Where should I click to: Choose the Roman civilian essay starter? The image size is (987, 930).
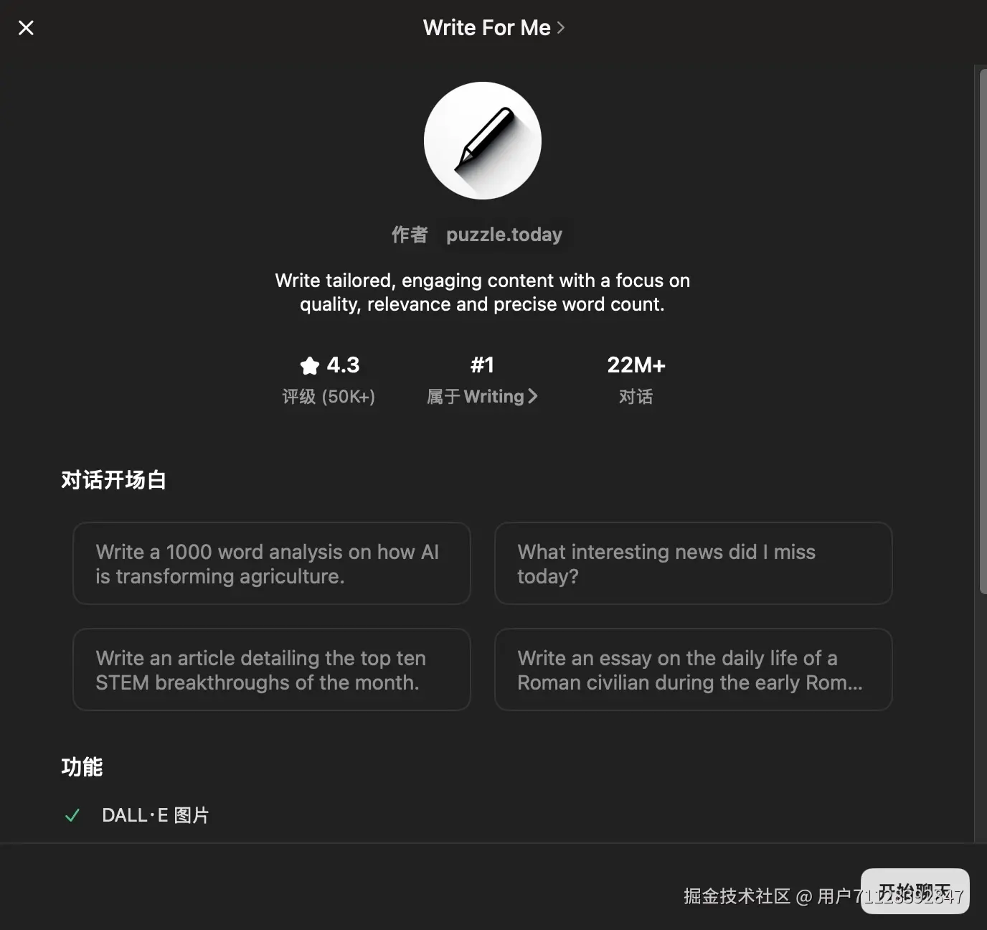pyautogui.click(x=694, y=670)
